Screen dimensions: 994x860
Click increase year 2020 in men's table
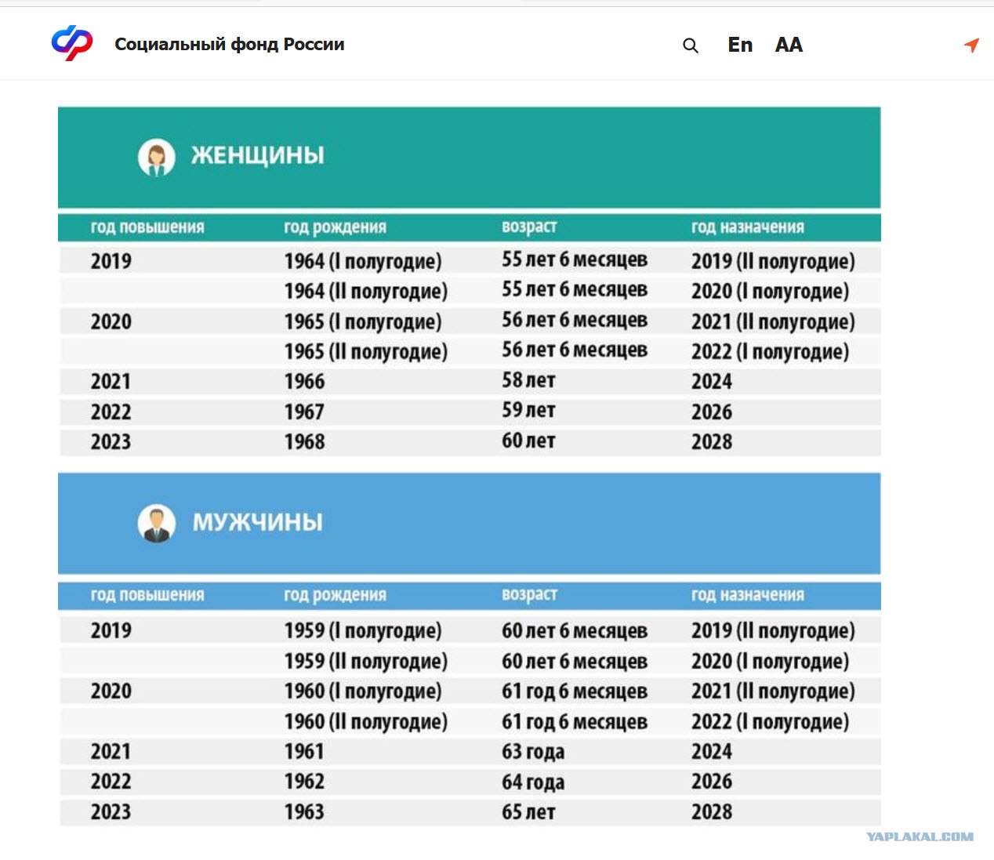111,691
